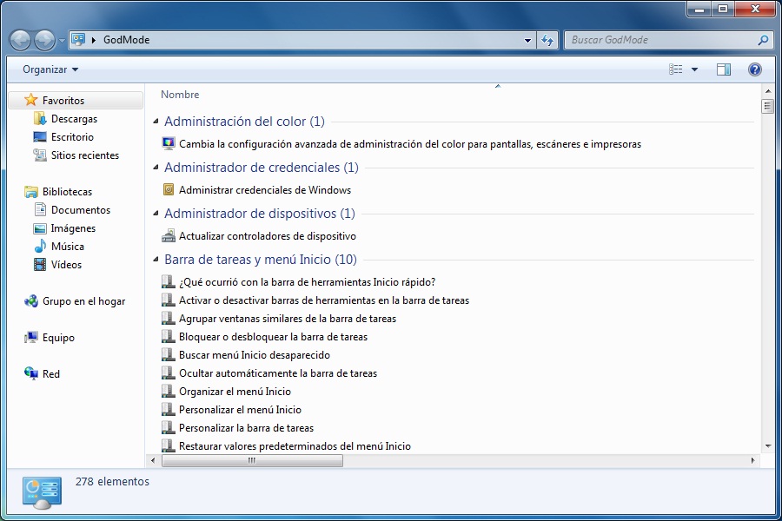Click the Administrador de credenciales group title
This screenshot has width=782, height=521.
click(x=262, y=168)
